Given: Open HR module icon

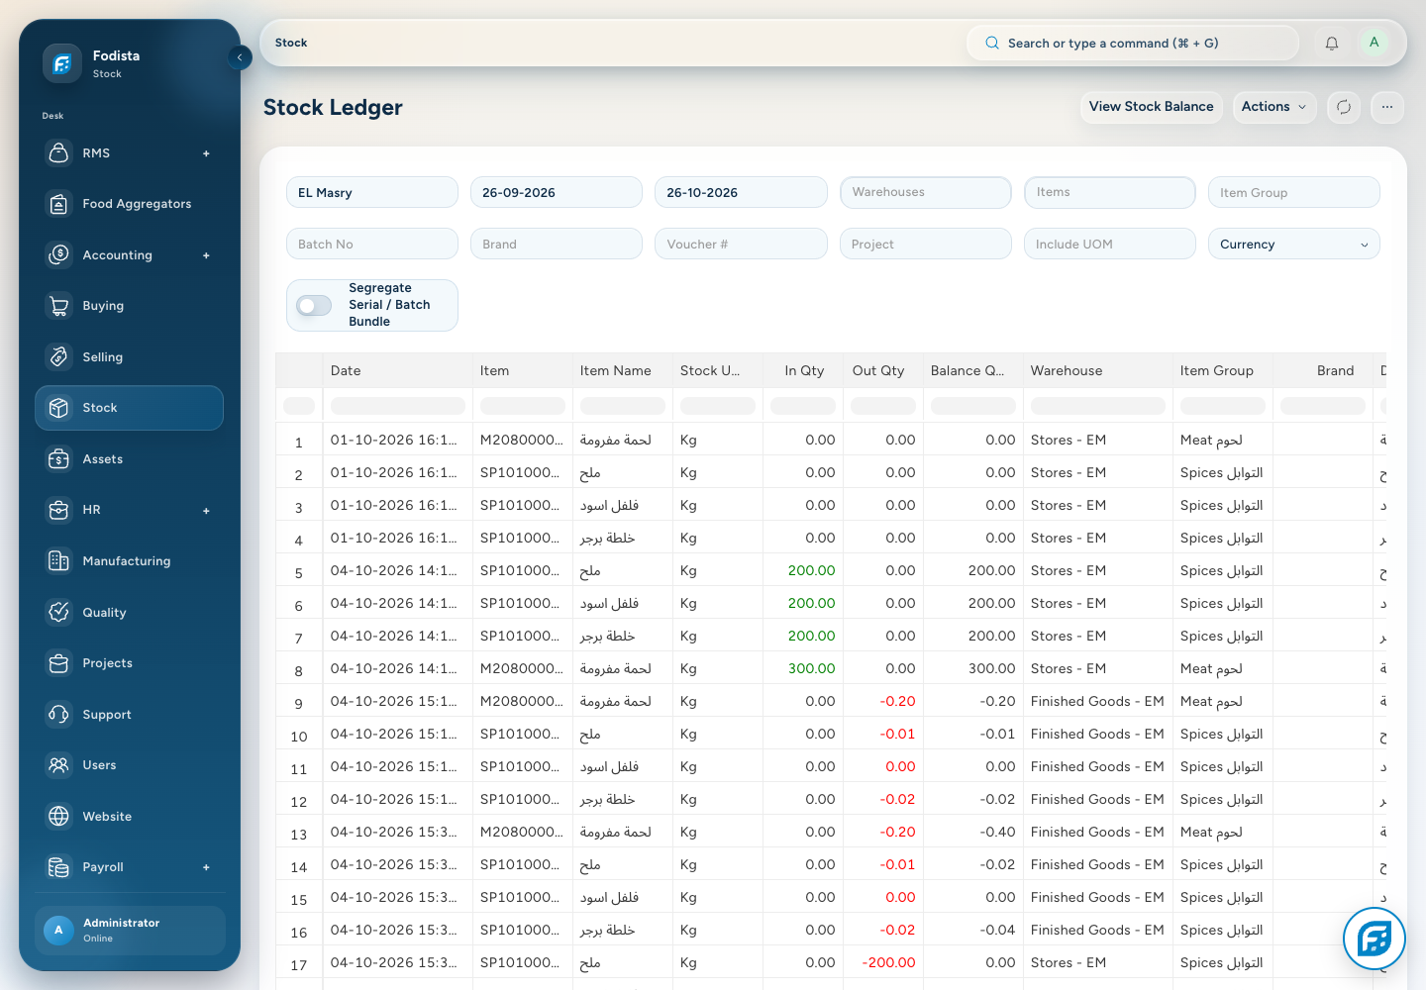Looking at the screenshot, I should point(59,510).
